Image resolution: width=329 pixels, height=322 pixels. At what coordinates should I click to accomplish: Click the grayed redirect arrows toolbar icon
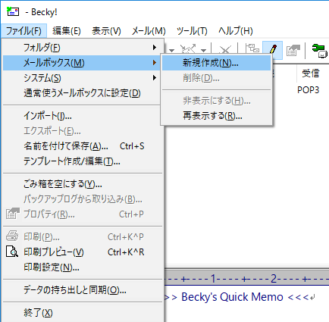click(188, 49)
